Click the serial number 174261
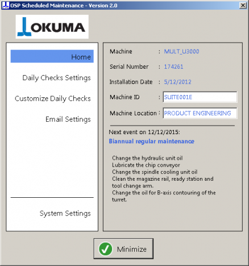Image resolution: width=249 pixels, height=266 pixels. 173,66
